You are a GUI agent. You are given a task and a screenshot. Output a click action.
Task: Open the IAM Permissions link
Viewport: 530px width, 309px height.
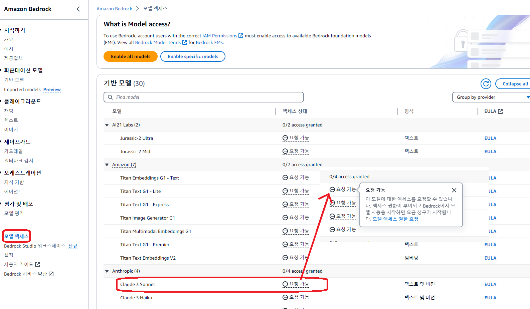(220, 36)
